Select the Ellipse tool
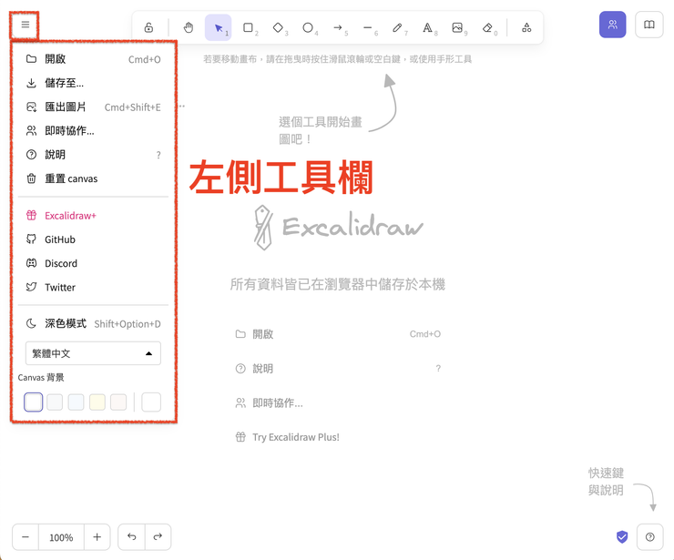The width and height of the screenshot is (674, 560). (308, 27)
